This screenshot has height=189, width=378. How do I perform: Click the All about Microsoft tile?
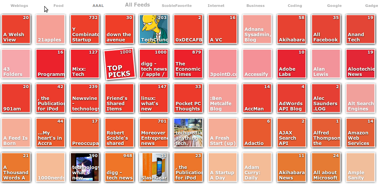pyautogui.click(x=326, y=167)
